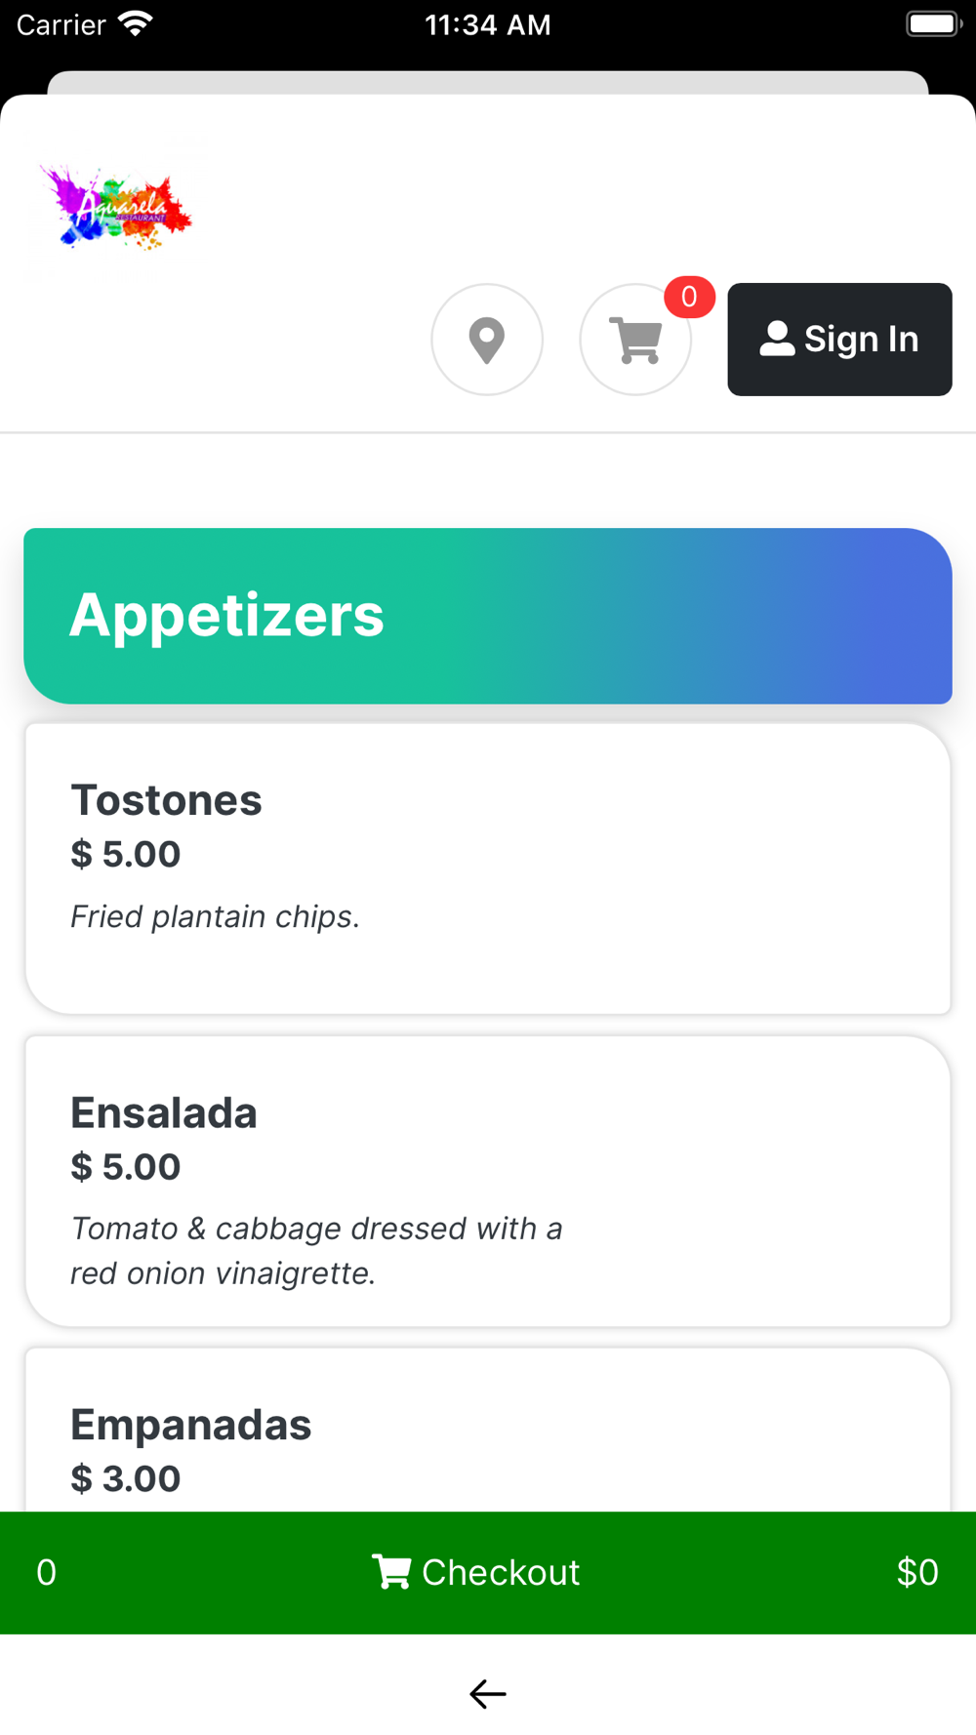Image resolution: width=976 pixels, height=1735 pixels.
Task: Tap the back arrow at bottom
Action: pos(488,1694)
